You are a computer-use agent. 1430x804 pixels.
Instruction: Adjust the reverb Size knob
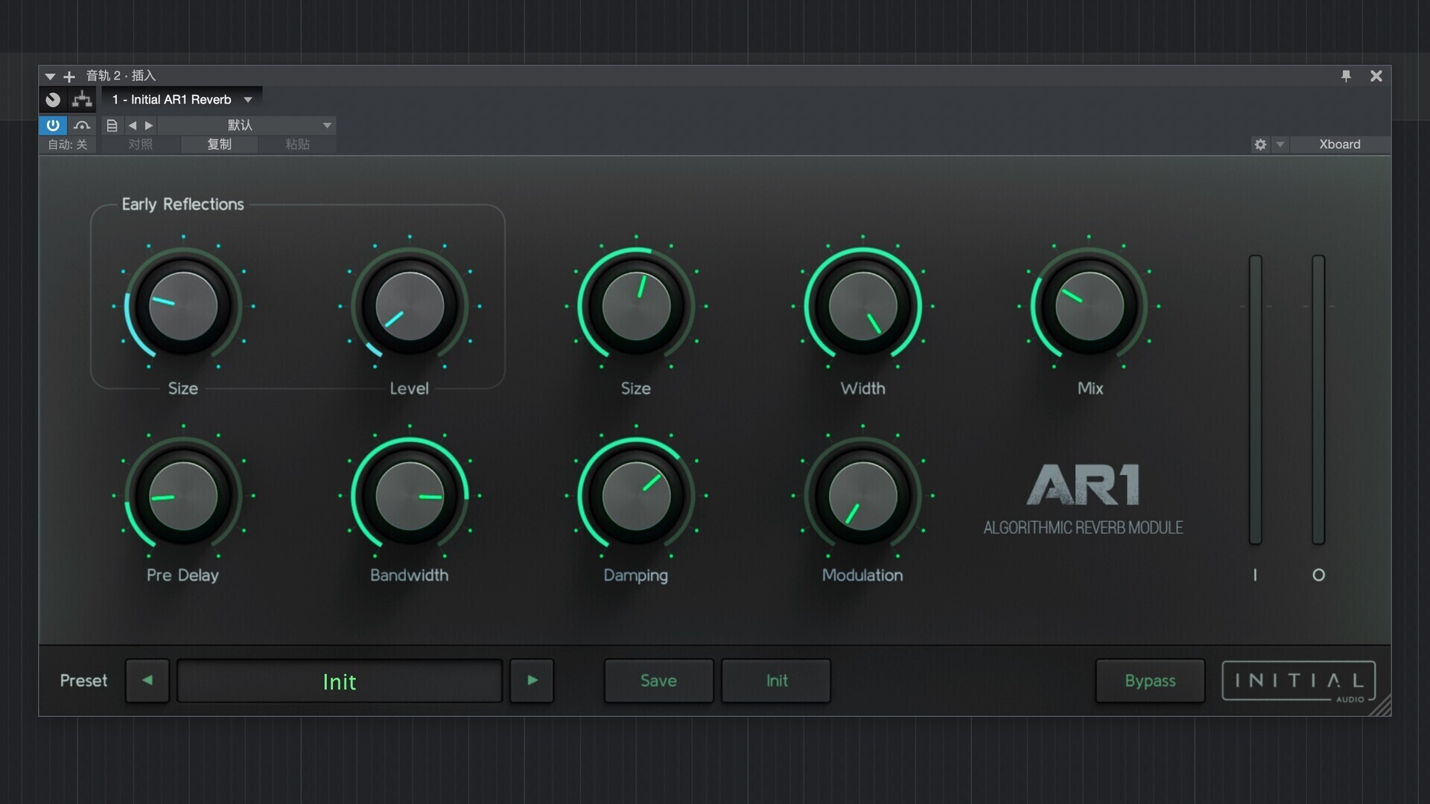[x=636, y=306]
